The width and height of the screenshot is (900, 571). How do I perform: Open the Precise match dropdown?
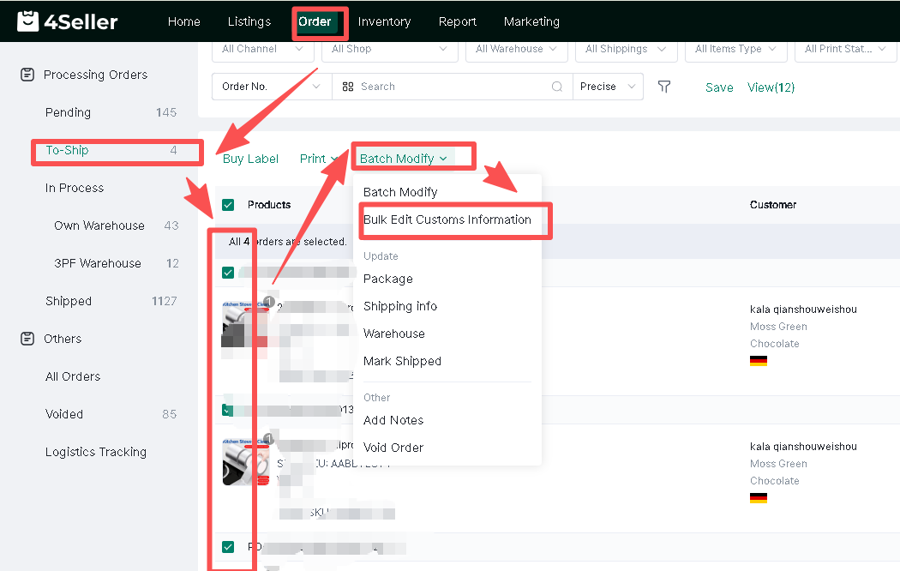[608, 87]
